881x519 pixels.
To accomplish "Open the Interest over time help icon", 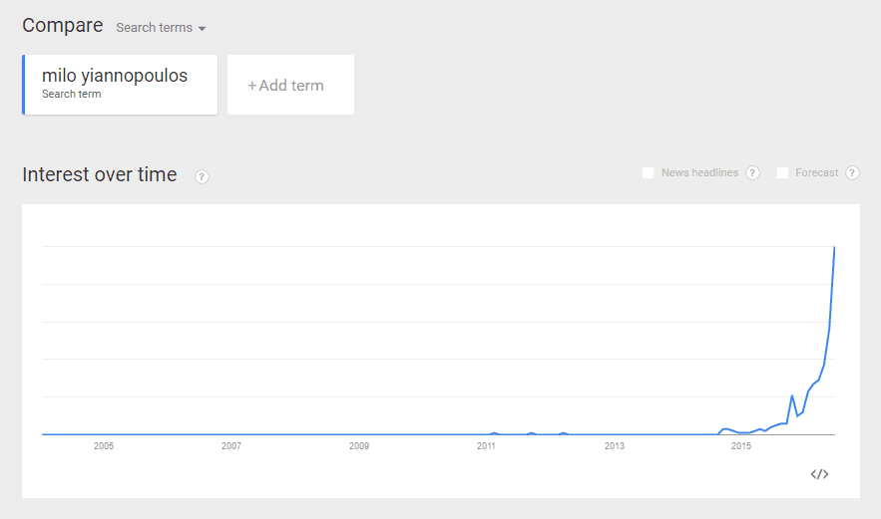I will pos(202,176).
